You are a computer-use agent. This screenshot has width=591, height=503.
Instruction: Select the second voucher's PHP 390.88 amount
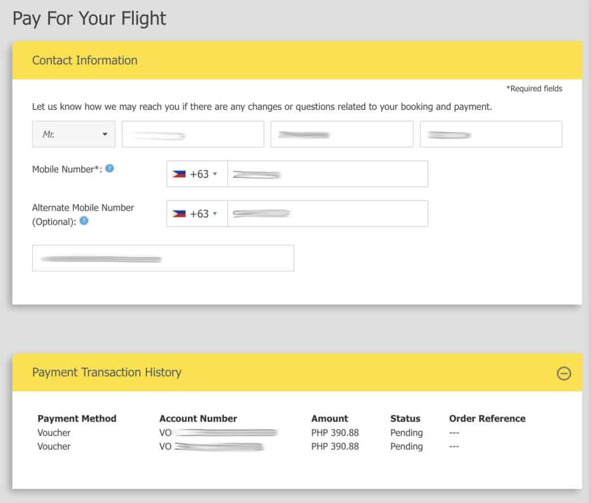335,446
